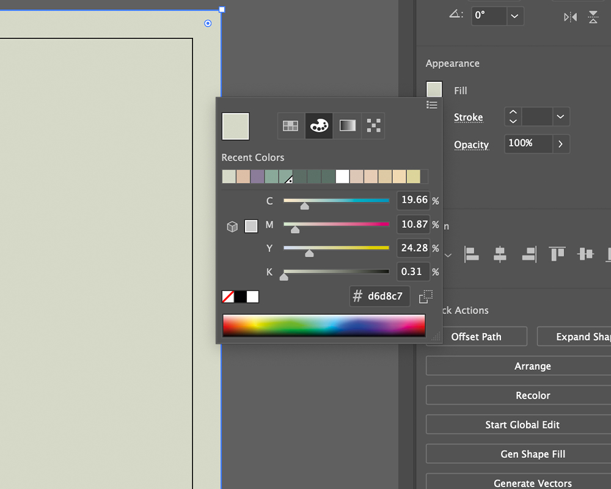Click the Expand Shape button
This screenshot has height=489, width=611.
[x=574, y=337]
